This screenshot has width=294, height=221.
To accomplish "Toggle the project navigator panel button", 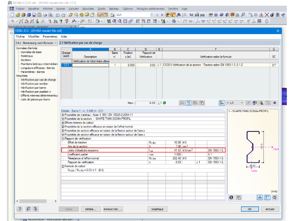I will [100, 15].
